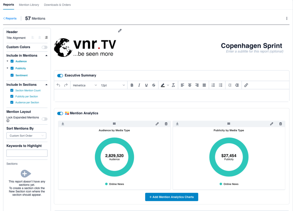
Task: Open the three-dot options menu
Action: 287,19
